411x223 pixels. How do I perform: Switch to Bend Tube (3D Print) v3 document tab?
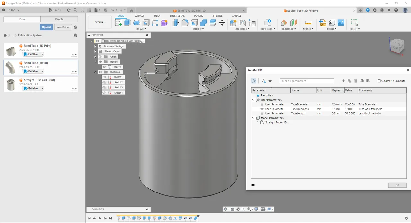pos(191,11)
